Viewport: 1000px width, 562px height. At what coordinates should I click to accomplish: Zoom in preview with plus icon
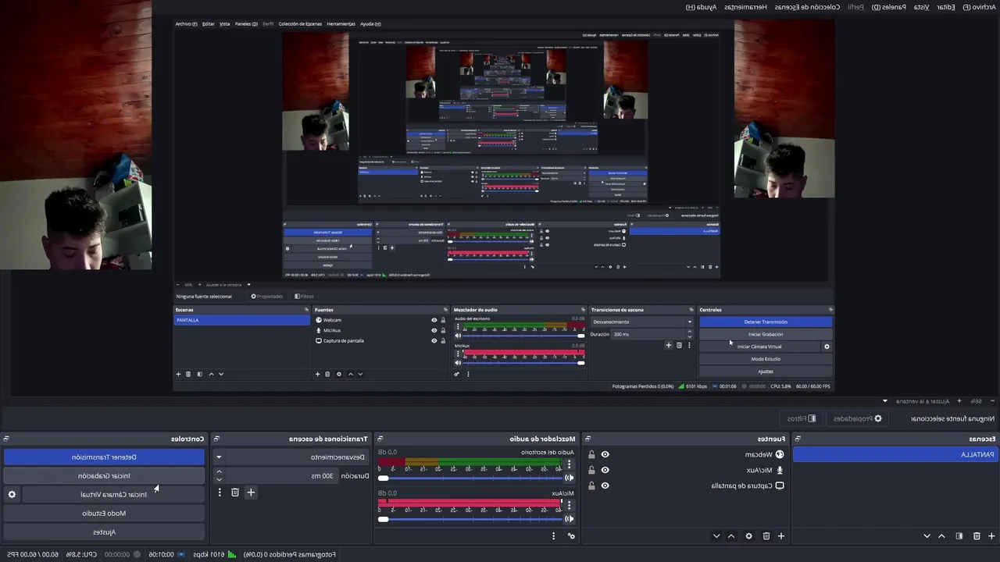pos(959,401)
